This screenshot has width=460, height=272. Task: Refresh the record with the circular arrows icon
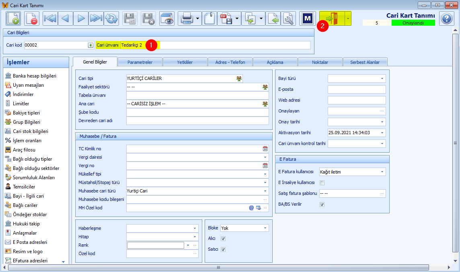click(111, 18)
